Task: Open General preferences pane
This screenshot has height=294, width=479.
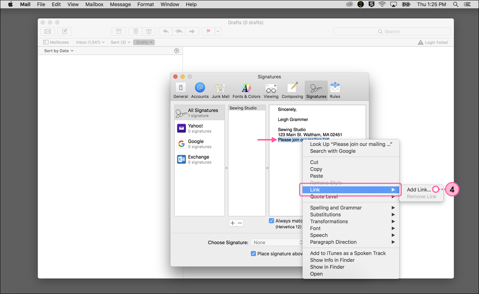Action: click(181, 90)
